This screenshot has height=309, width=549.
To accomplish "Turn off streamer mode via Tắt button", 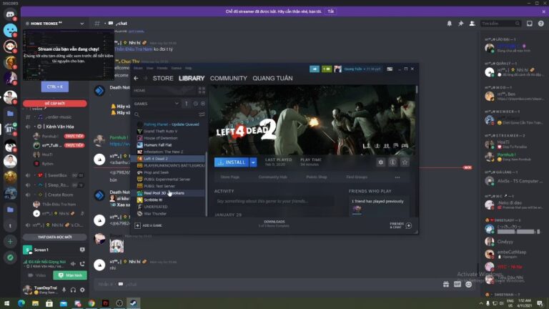I will point(330,11).
